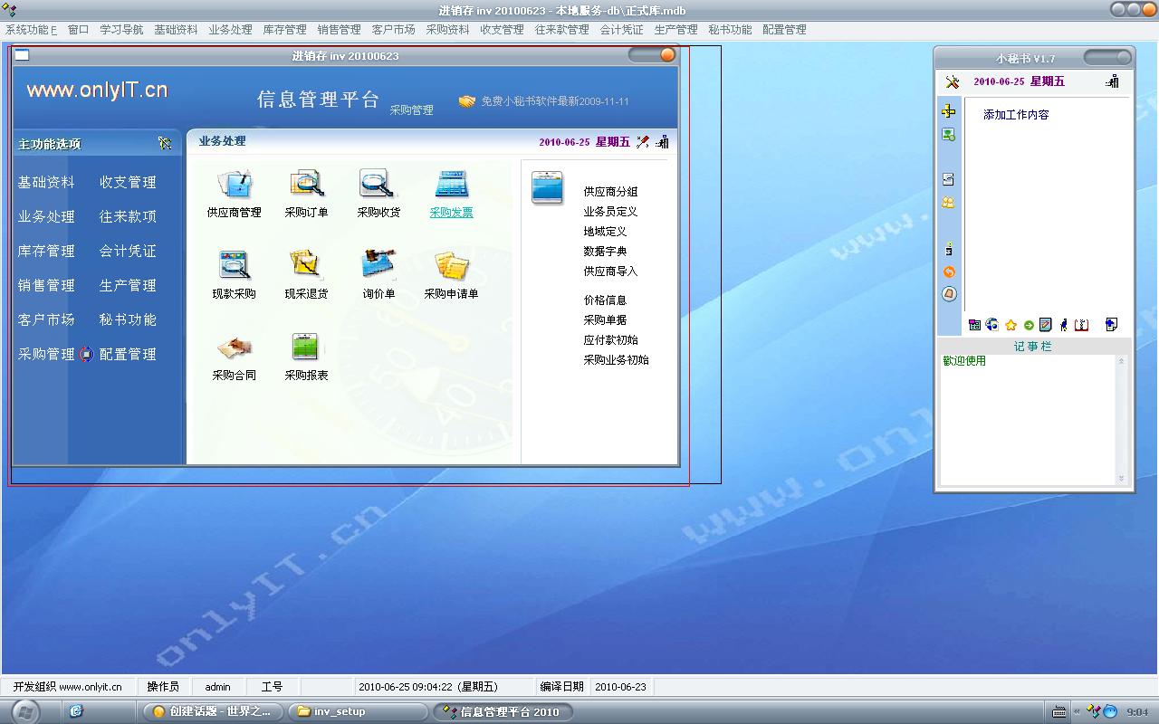Select 秘书功能 in the main function panel

click(128, 320)
